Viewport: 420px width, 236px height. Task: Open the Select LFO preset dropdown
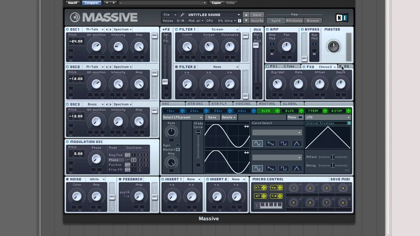[x=183, y=117]
